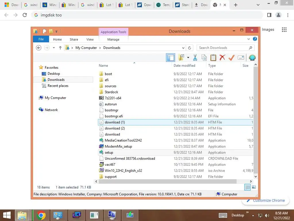Viewport: 294px width, 221px height.
Task: Delete with the red X icon
Action: tap(223, 58)
